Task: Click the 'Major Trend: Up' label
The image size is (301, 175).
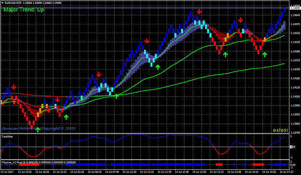Action: pos(24,10)
